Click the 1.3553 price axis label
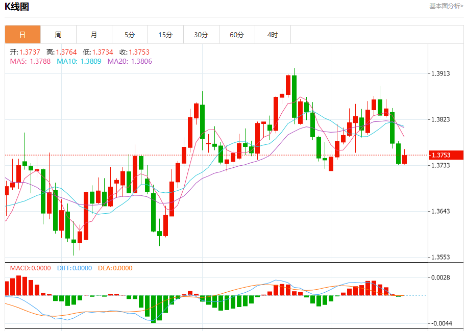The width and height of the screenshot is (465, 331). (x=441, y=257)
